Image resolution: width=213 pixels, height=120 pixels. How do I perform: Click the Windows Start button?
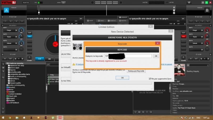click(x=3, y=117)
